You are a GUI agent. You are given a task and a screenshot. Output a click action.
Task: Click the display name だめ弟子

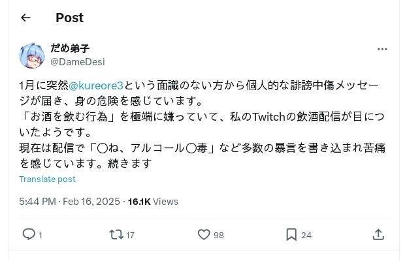point(70,49)
